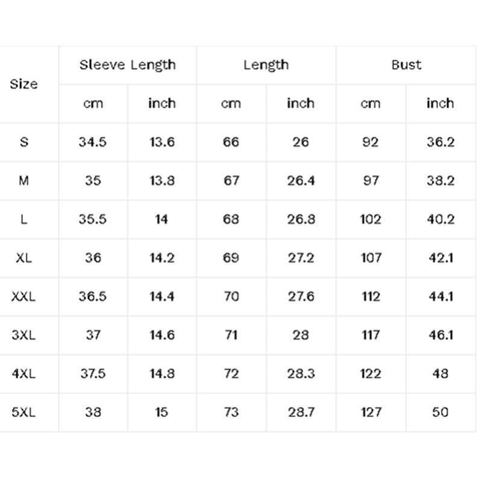Select the XL size row label

tap(23, 258)
